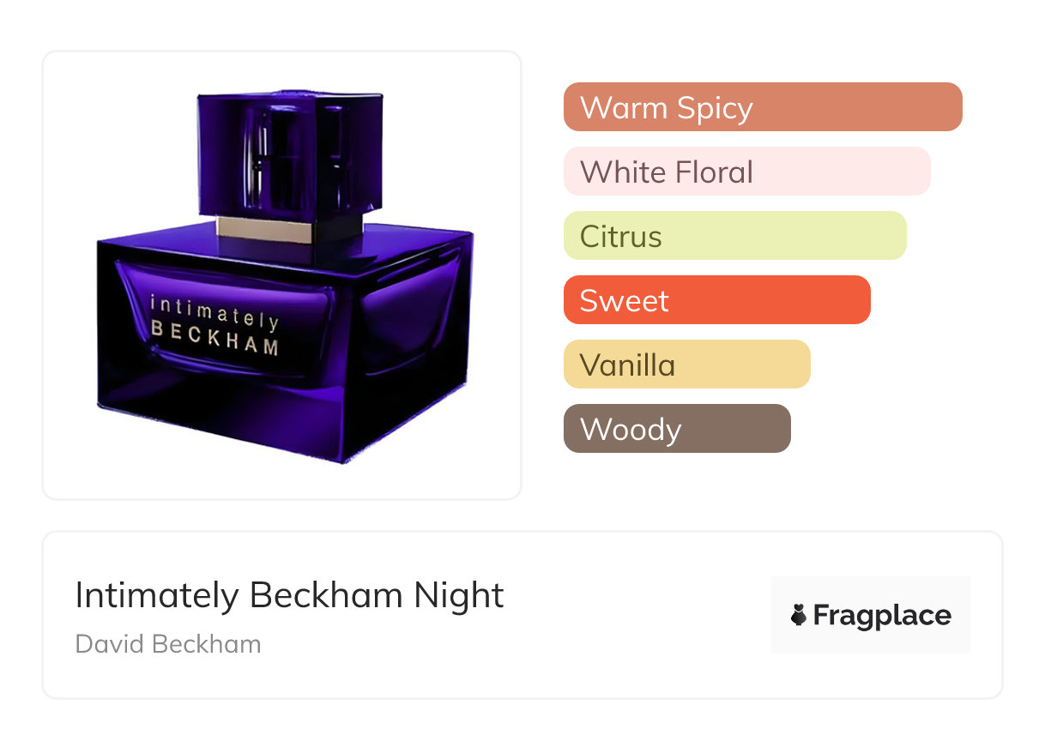Select the White Floral accord bar
The width and height of the screenshot is (1045, 741).
[746, 172]
